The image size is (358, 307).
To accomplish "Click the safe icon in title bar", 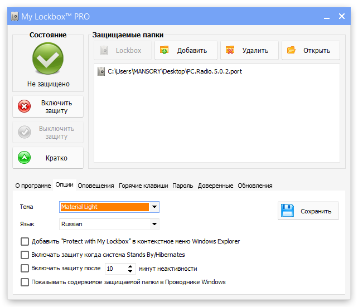I will click(15, 16).
